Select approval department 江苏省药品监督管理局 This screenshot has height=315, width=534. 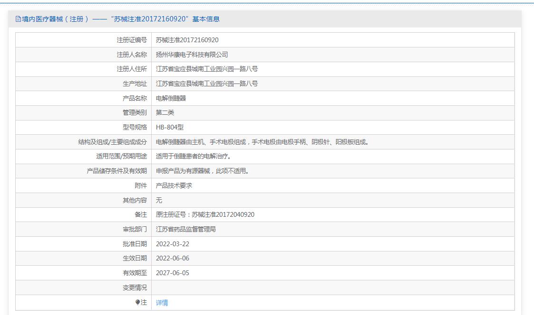185,229
